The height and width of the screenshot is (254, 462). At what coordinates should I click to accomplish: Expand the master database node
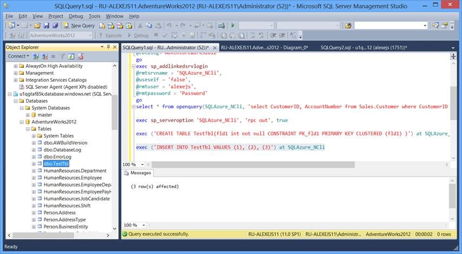click(28, 115)
